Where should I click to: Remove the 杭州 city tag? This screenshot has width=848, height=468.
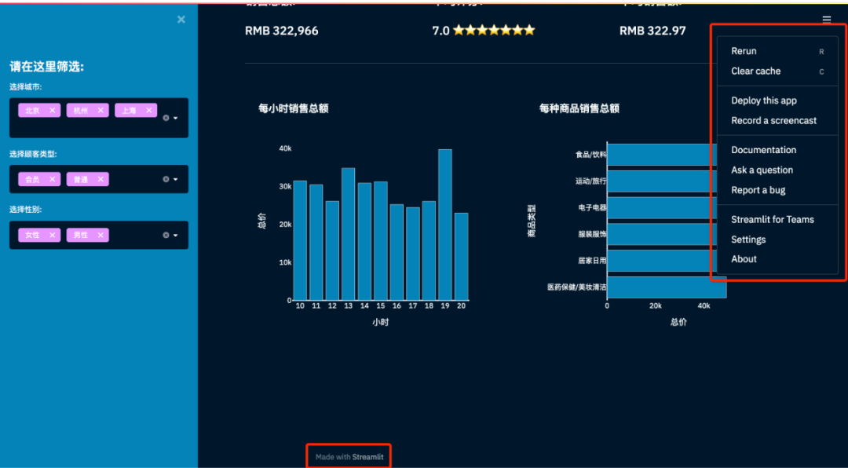[100, 111]
